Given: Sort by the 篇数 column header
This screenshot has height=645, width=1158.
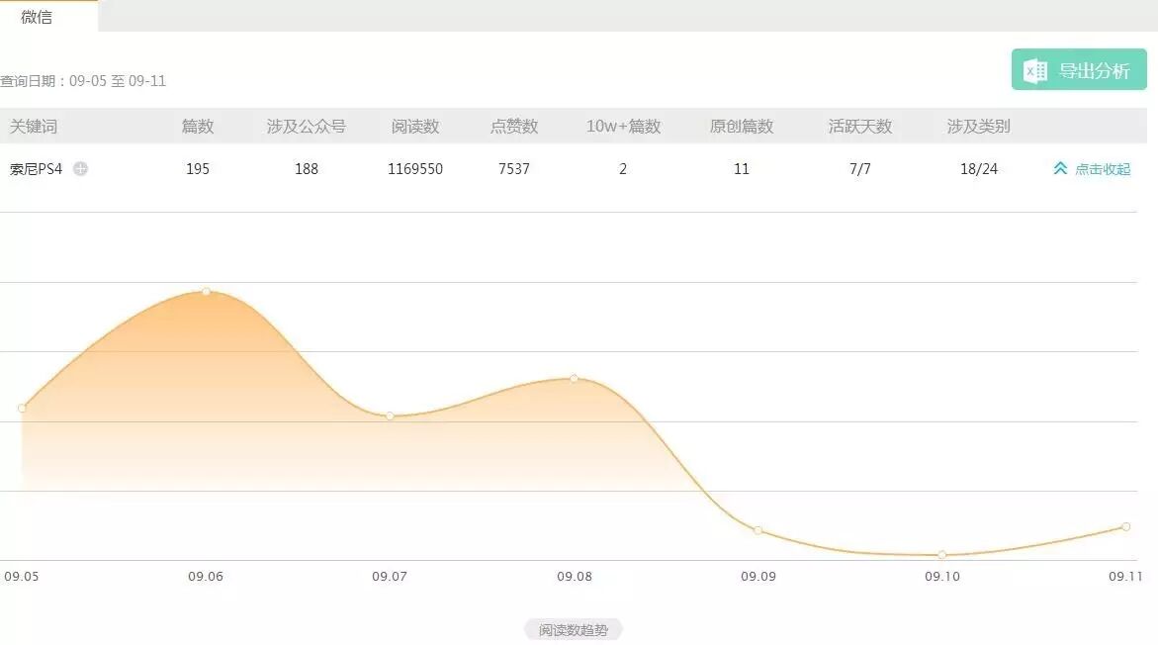Looking at the screenshot, I should 198,127.
